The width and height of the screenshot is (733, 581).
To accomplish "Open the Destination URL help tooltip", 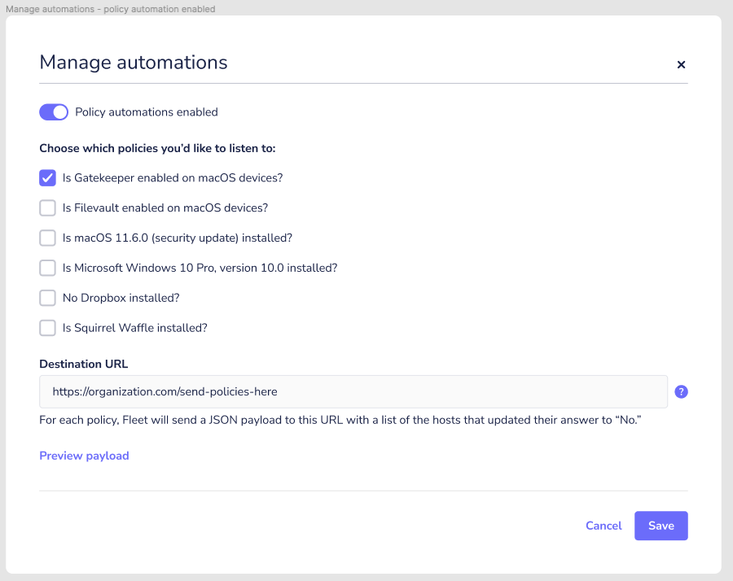I will point(681,391).
